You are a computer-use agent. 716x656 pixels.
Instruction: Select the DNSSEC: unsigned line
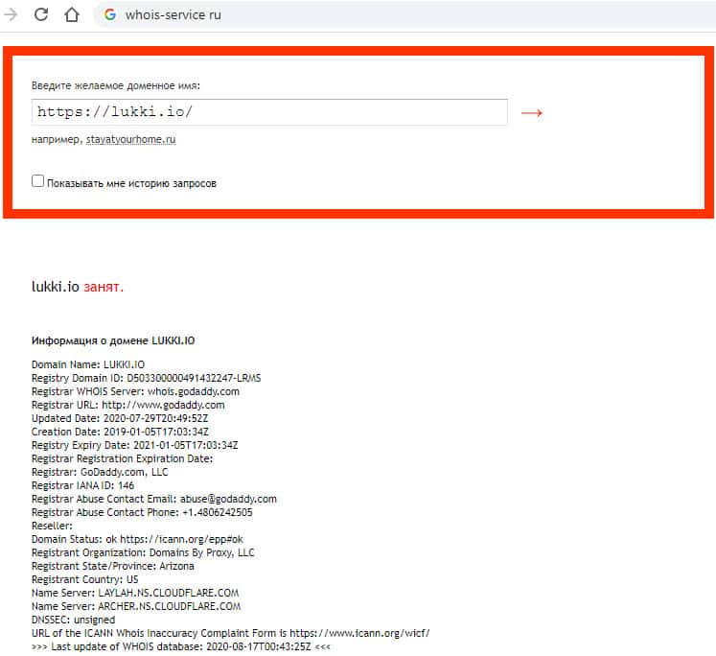pyautogui.click(x=73, y=620)
